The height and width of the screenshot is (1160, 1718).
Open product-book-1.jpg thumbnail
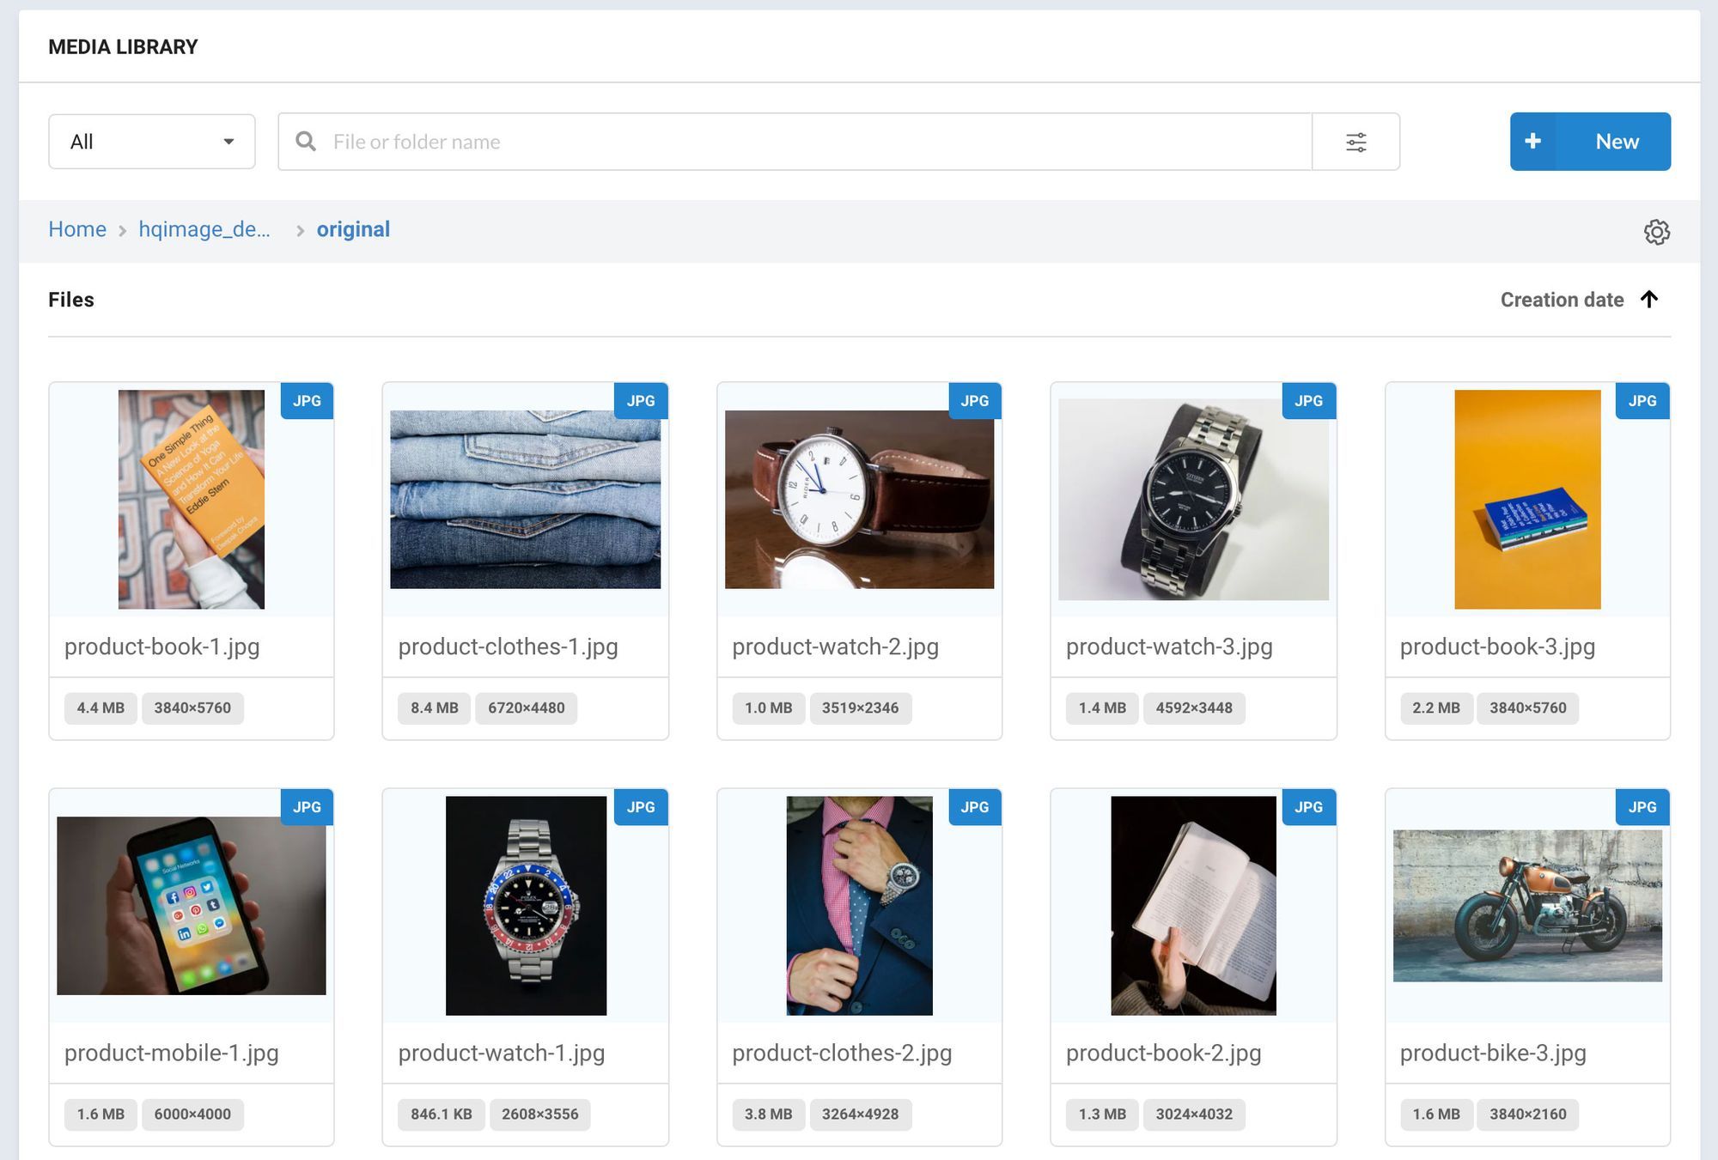click(x=192, y=500)
